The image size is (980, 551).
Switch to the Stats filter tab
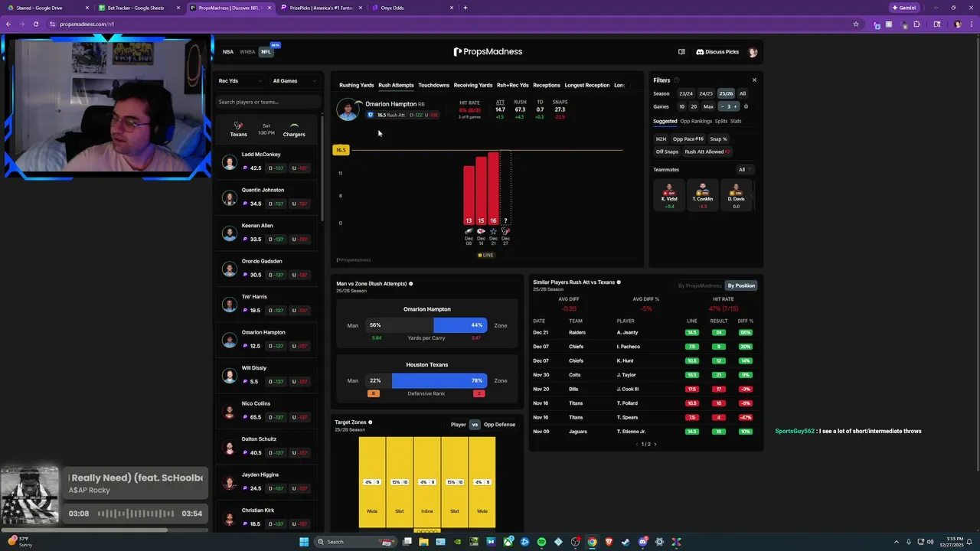(x=736, y=121)
